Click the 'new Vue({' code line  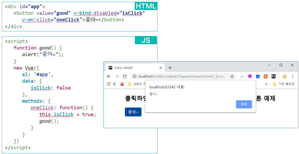tap(26, 68)
